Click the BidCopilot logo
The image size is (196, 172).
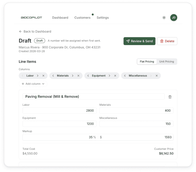[31, 18]
